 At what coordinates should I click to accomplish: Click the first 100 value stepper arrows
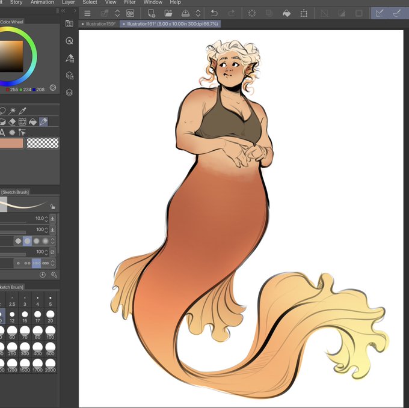pos(46,230)
